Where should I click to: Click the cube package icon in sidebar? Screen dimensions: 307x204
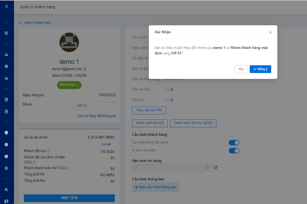click(6, 67)
